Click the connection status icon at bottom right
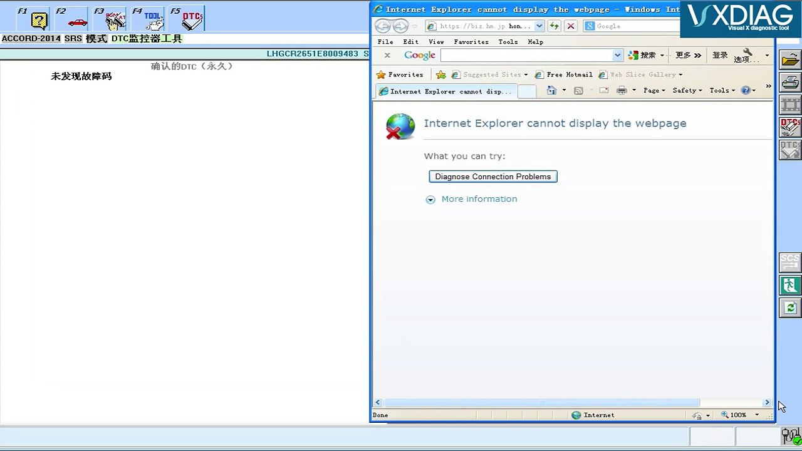Screen dimensions: 802x451 tap(791, 435)
